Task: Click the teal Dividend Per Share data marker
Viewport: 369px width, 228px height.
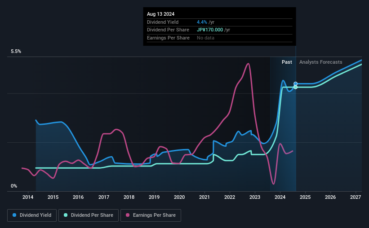Action: coord(296,87)
